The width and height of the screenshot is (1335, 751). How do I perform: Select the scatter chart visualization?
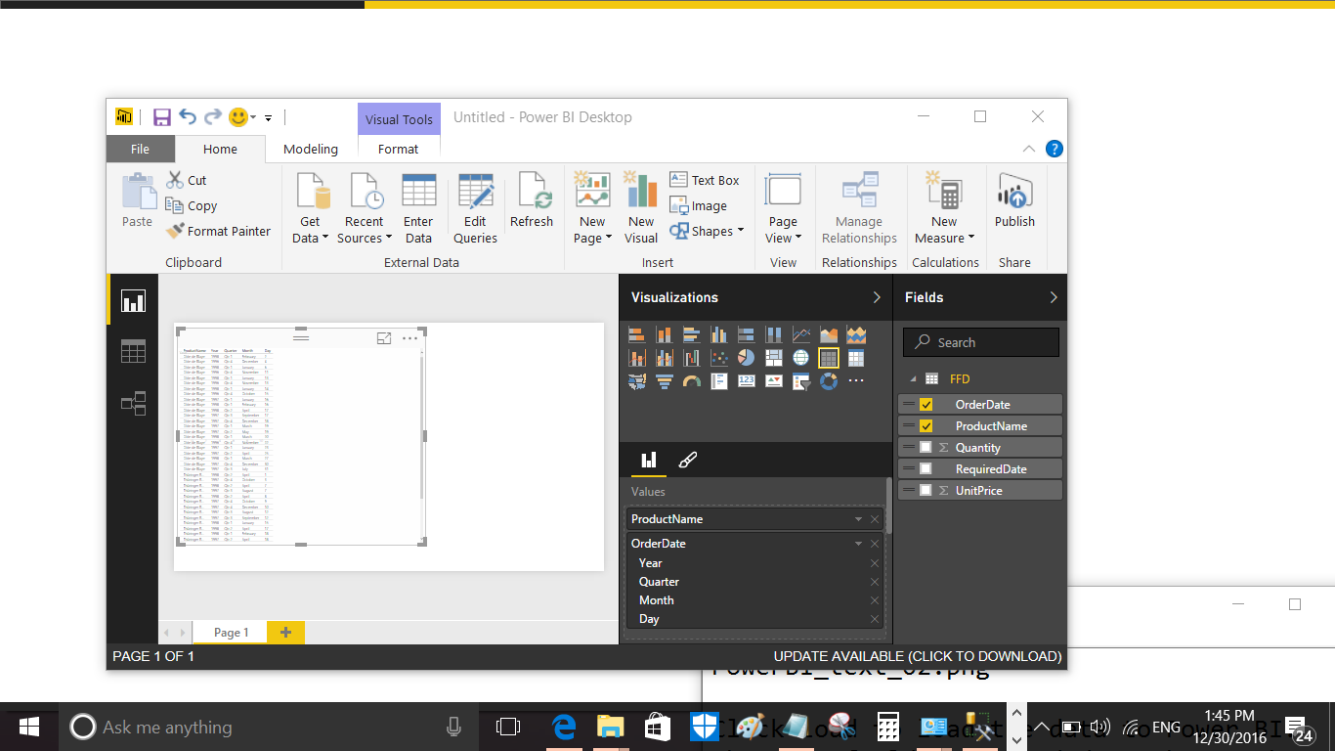pos(718,357)
